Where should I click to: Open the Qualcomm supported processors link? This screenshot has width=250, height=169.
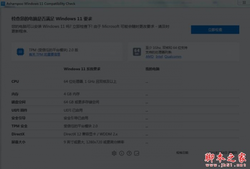(173, 57)
